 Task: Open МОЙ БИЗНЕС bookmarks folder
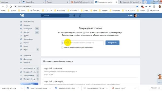click(x=34, y=10)
